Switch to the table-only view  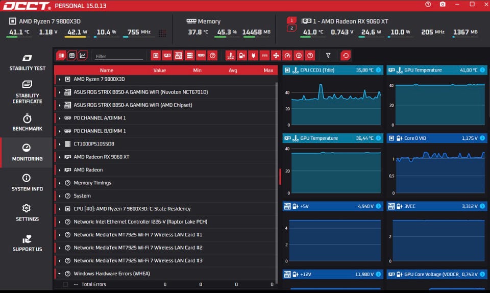(x=72, y=56)
